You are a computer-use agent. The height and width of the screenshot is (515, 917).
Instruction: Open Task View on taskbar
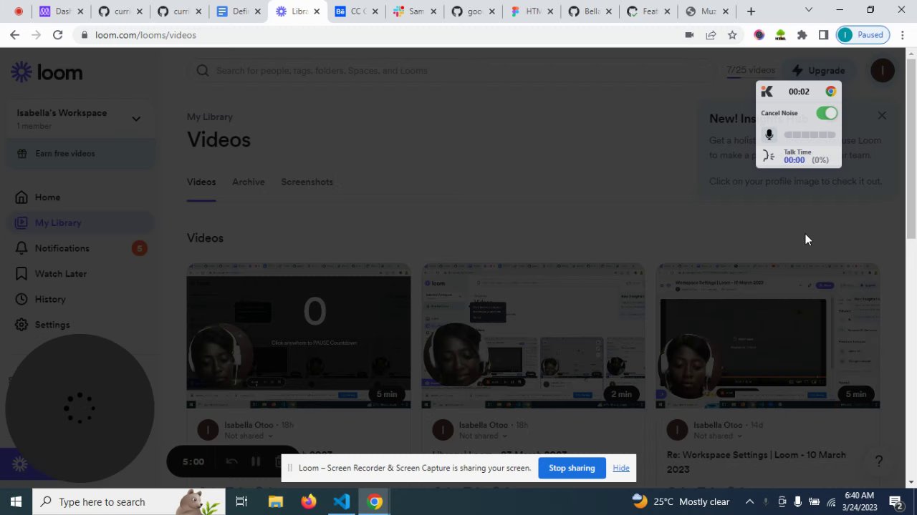[241, 501]
